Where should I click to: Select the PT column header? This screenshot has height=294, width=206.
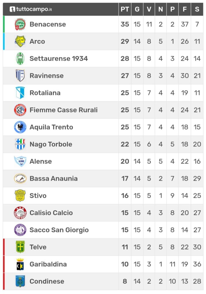tap(125, 9)
